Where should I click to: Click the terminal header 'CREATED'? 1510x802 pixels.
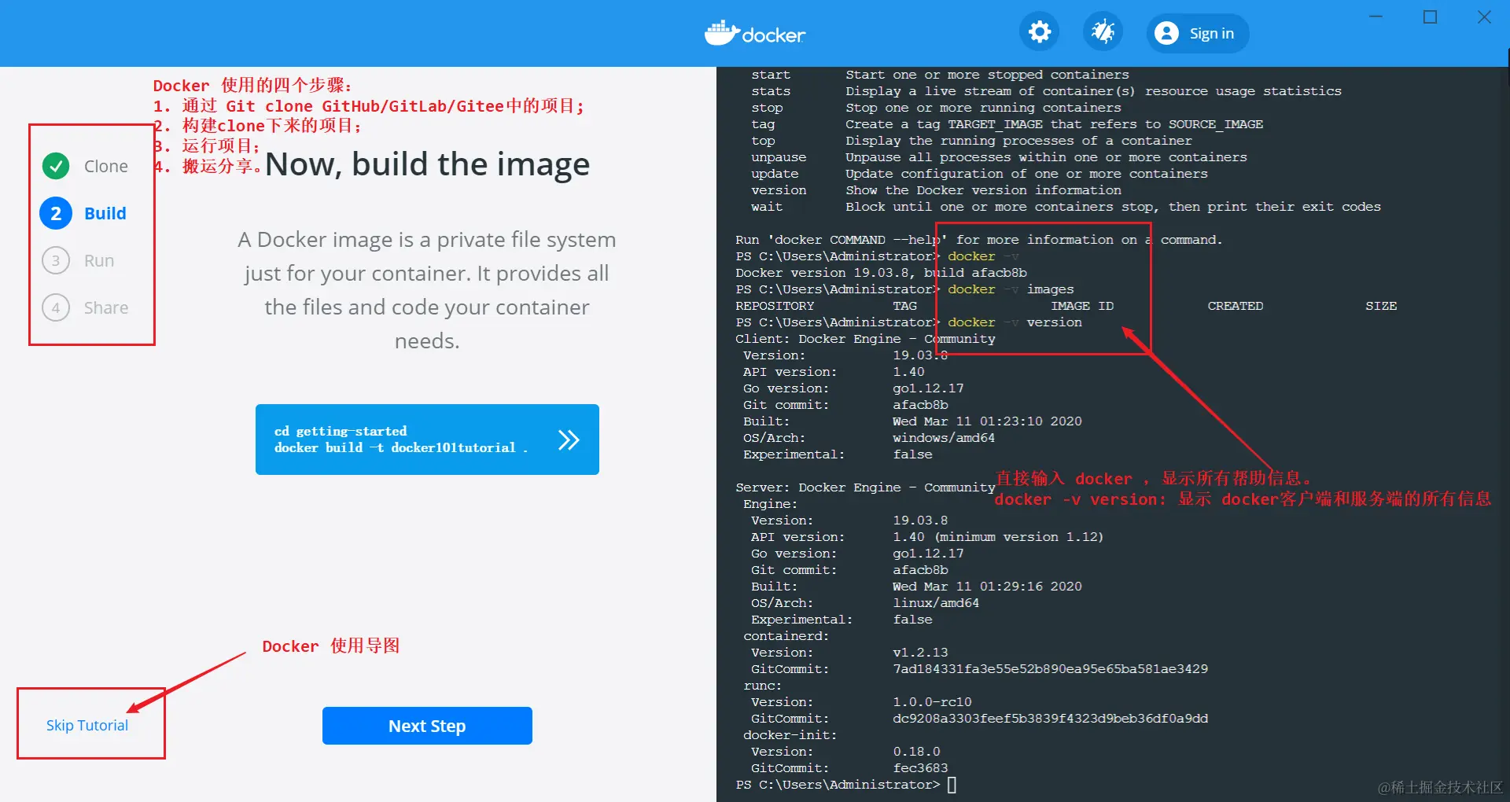(1236, 306)
